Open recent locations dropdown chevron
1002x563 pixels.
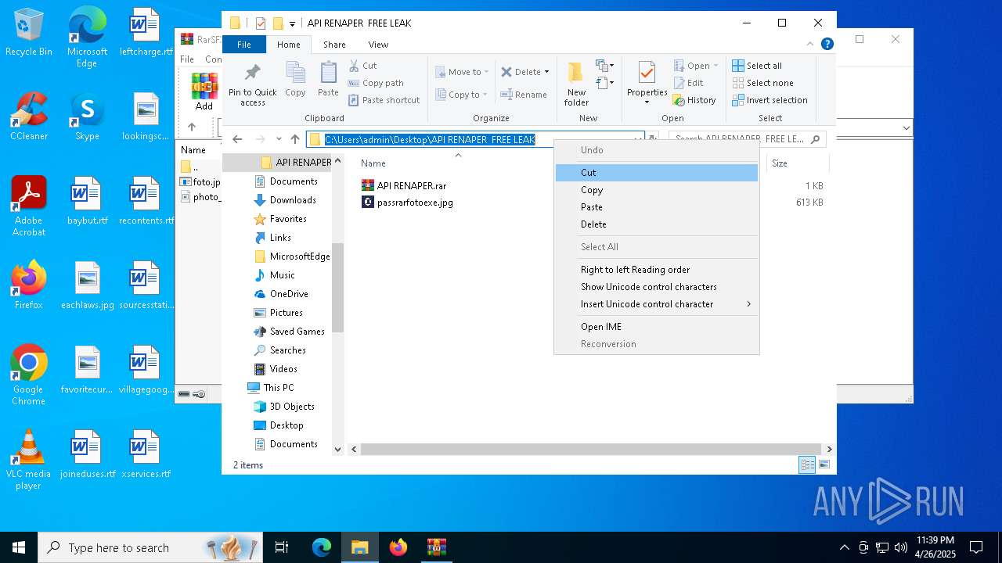278,139
